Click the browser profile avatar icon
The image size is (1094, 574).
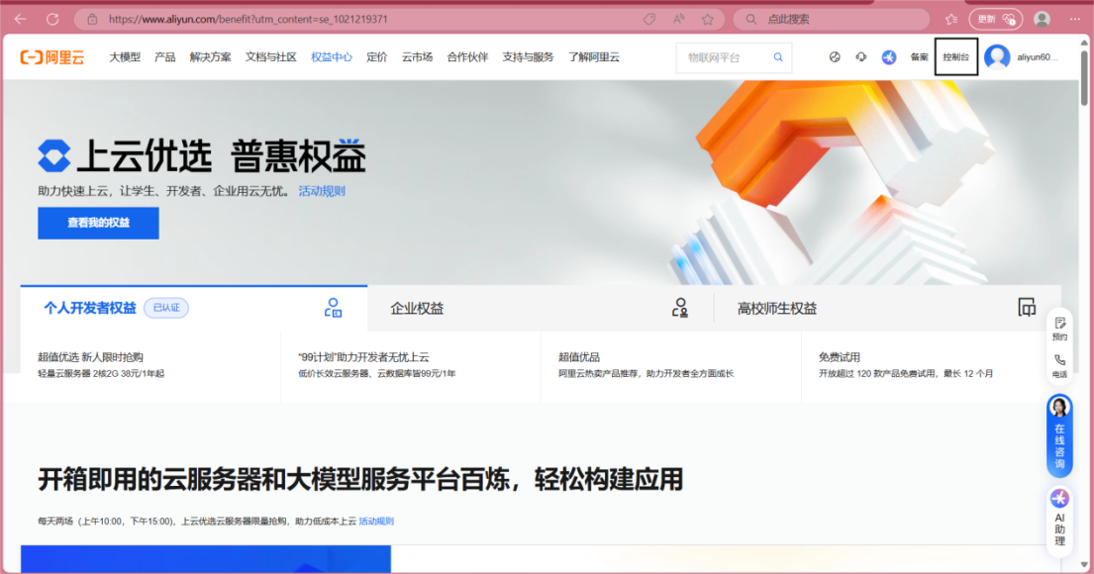(1042, 19)
